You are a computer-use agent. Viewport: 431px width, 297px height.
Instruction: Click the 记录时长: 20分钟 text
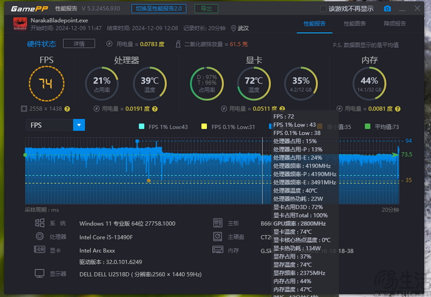click(x=204, y=28)
